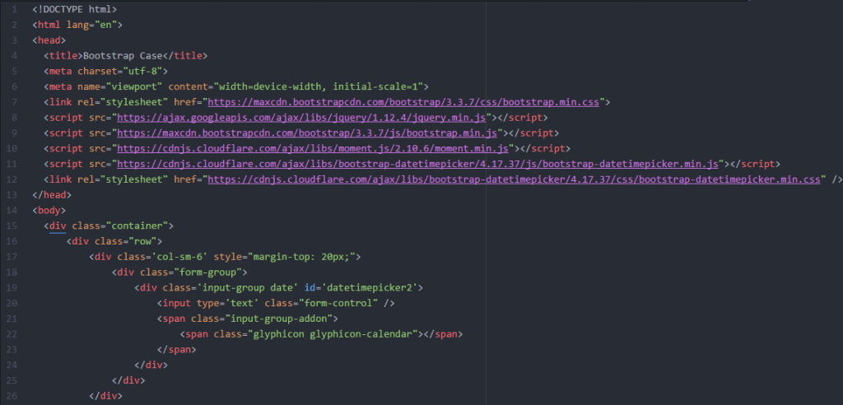Screen dimensions: 843x405
Task: Click the "width=device-width, initial-scale=1" content string
Action: point(319,86)
